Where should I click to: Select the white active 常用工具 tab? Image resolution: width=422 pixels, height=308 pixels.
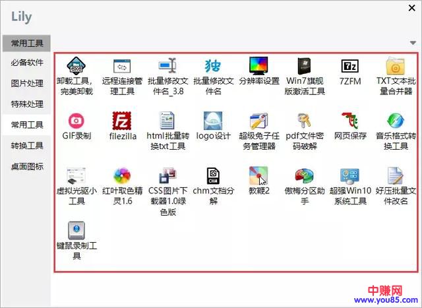pos(26,125)
